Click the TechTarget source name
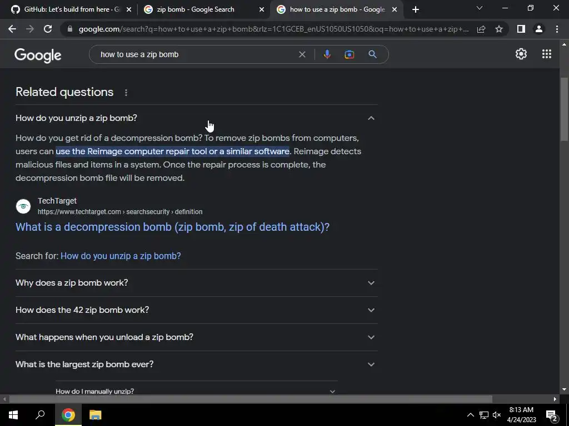 coord(57,201)
